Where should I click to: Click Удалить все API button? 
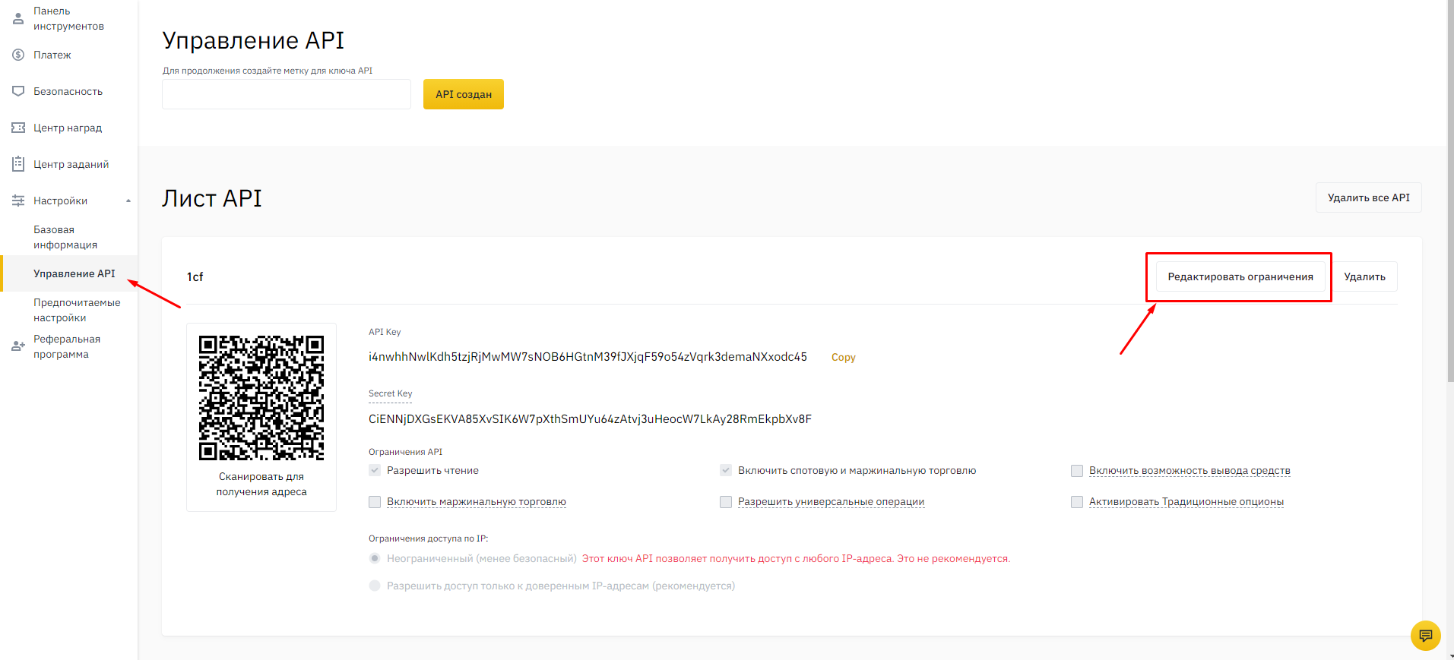point(1368,197)
